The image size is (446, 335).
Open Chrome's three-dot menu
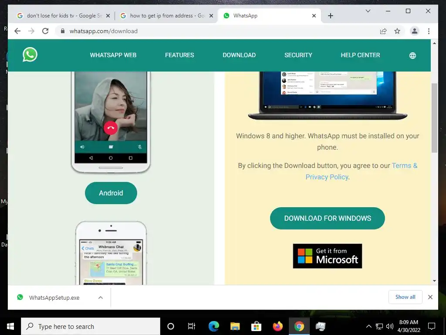pos(429,31)
